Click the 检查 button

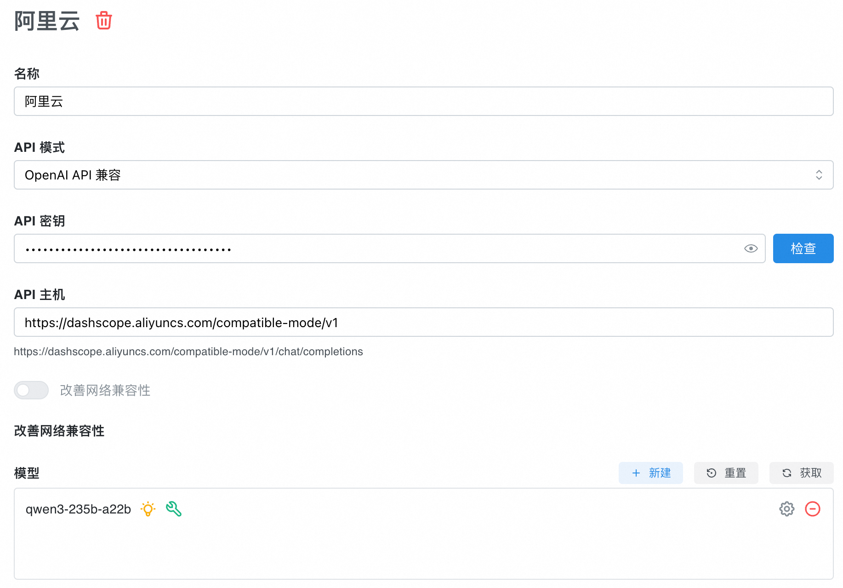[x=803, y=248]
